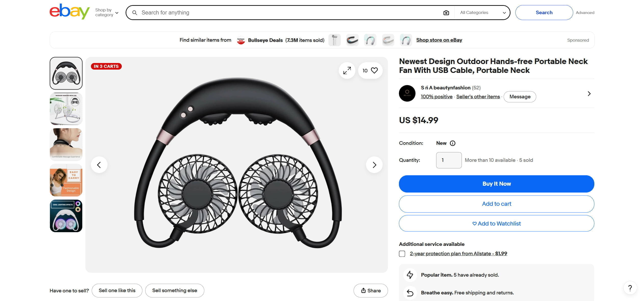Open Advanced search link
The width and height of the screenshot is (644, 301).
585,13
